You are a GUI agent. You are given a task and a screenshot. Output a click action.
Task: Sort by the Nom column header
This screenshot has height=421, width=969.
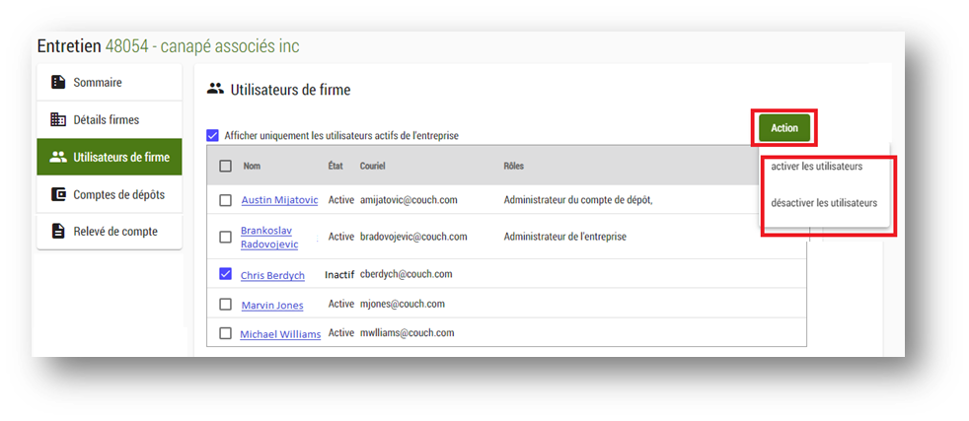tap(252, 166)
